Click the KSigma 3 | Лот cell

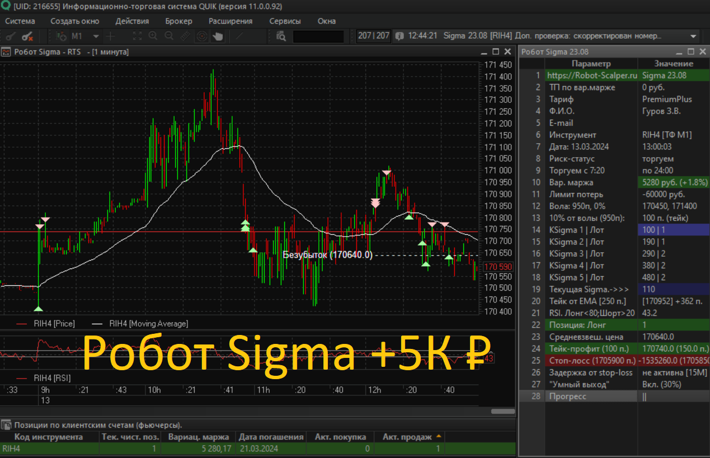coord(592,253)
